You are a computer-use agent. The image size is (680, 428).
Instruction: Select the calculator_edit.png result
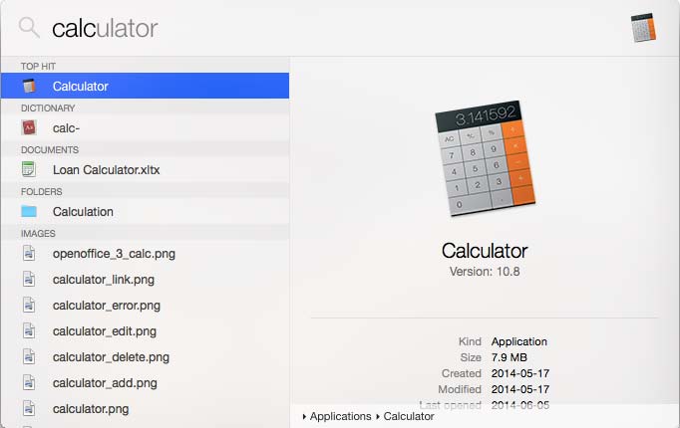pos(105,330)
